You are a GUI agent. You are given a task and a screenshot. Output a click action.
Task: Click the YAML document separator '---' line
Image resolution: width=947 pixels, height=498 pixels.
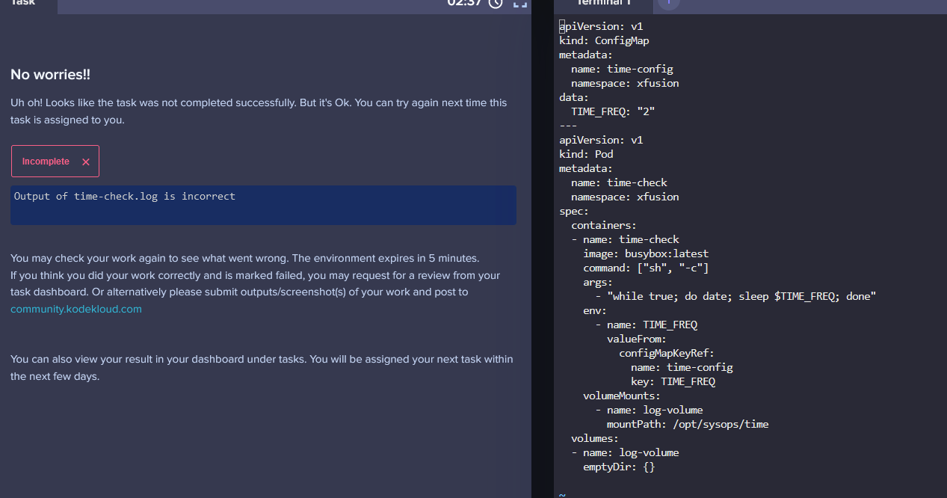point(568,126)
